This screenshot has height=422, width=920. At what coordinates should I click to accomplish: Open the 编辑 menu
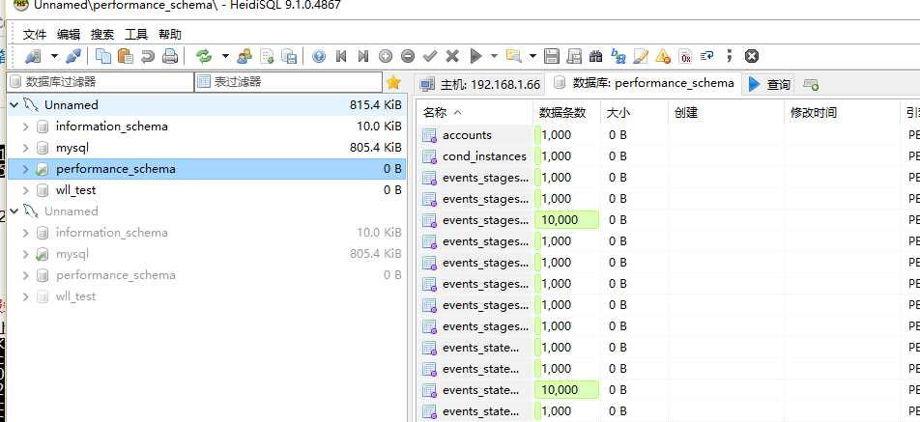[69, 34]
